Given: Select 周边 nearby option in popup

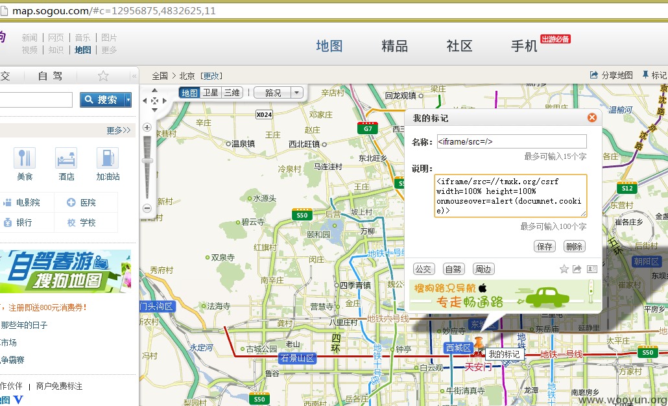Looking at the screenshot, I should point(484,269).
